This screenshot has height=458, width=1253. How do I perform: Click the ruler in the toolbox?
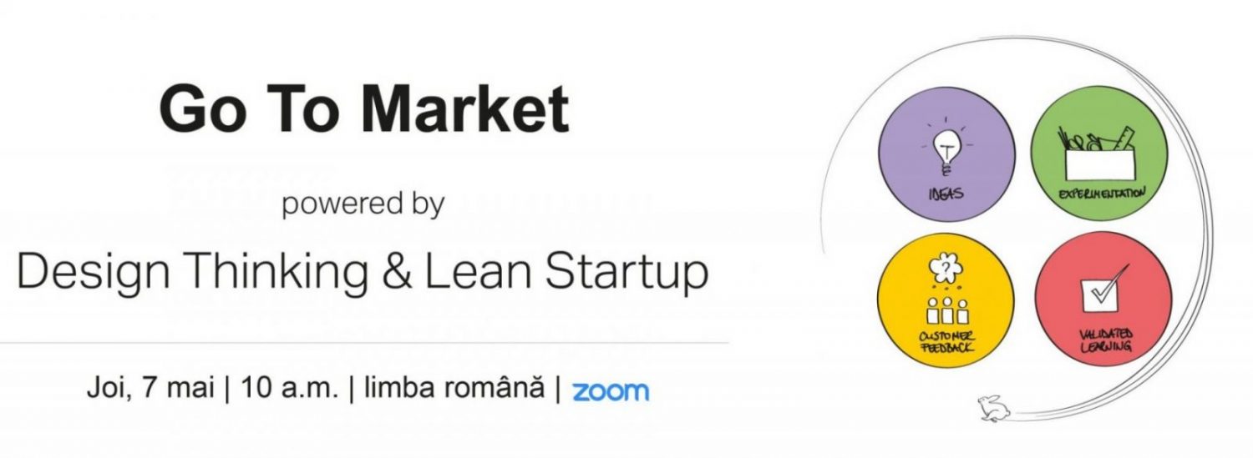(1124, 139)
